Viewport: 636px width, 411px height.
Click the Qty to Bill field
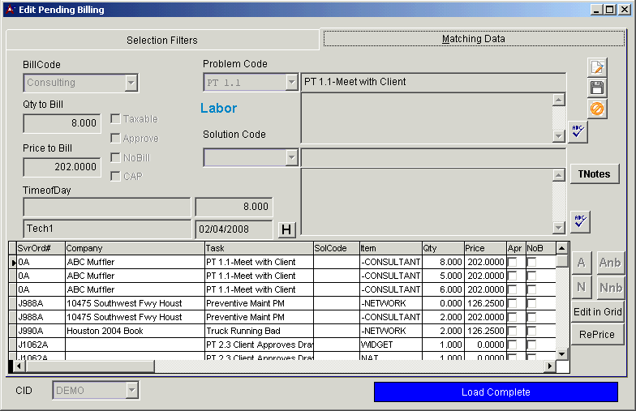coord(62,123)
